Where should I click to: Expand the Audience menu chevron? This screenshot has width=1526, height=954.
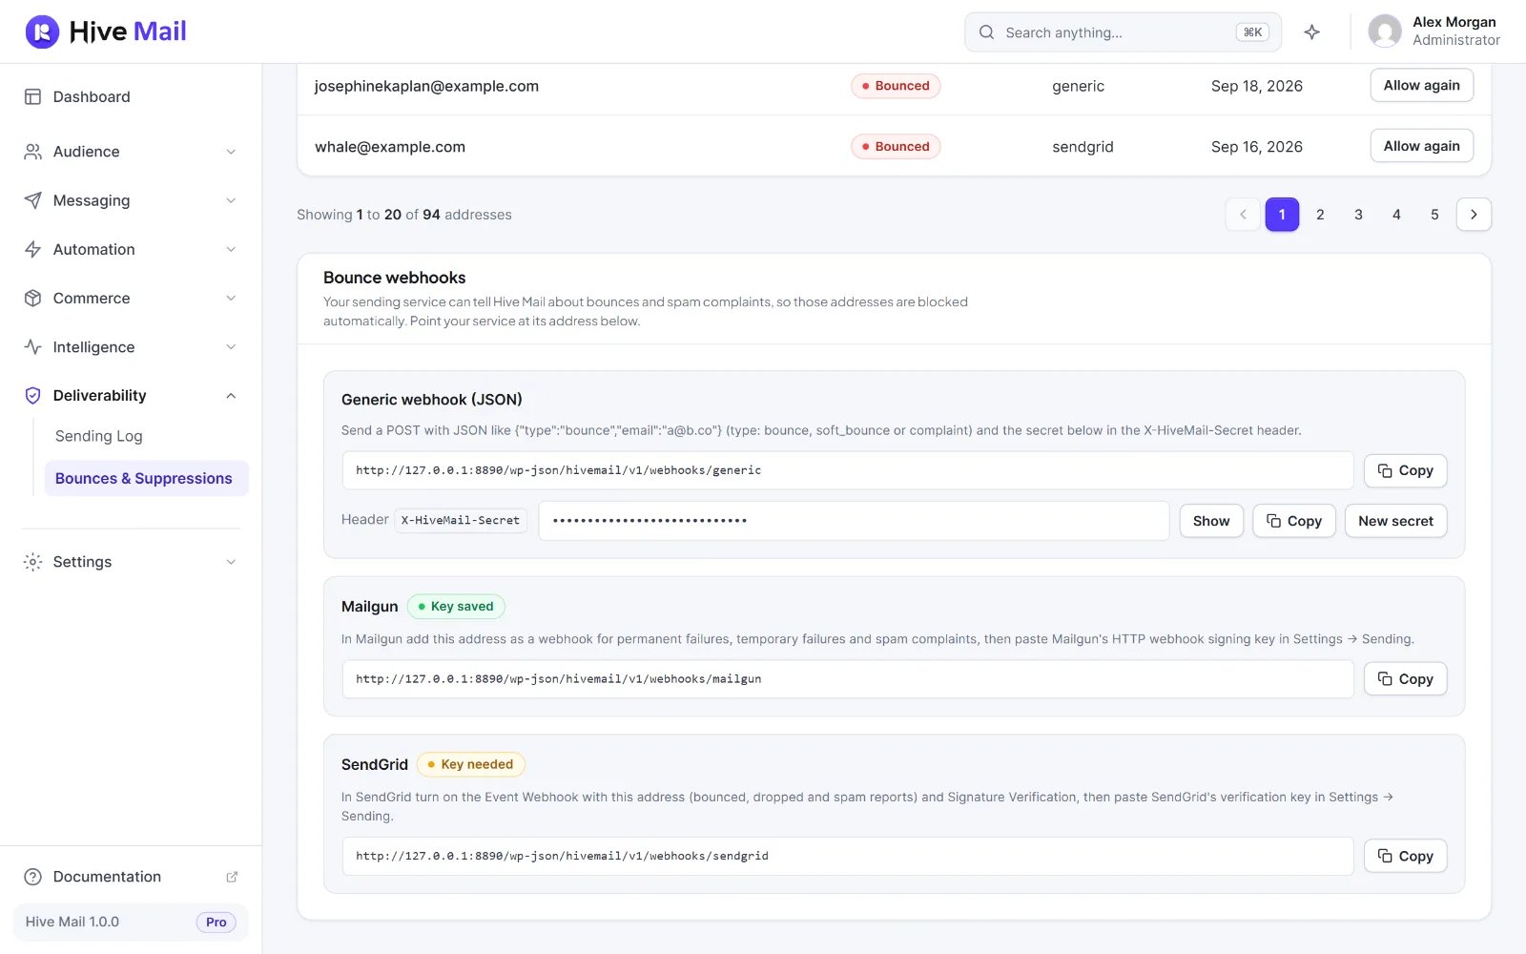[x=231, y=152]
